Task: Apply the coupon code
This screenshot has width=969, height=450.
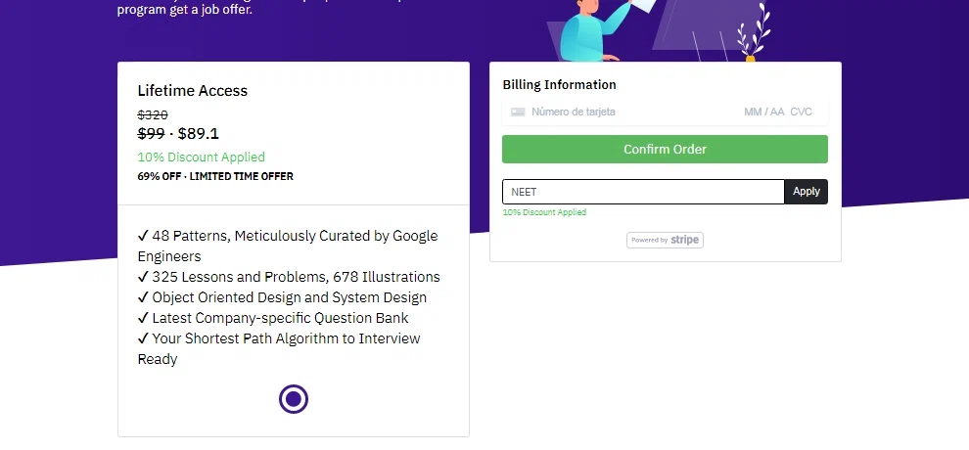Action: point(806,192)
